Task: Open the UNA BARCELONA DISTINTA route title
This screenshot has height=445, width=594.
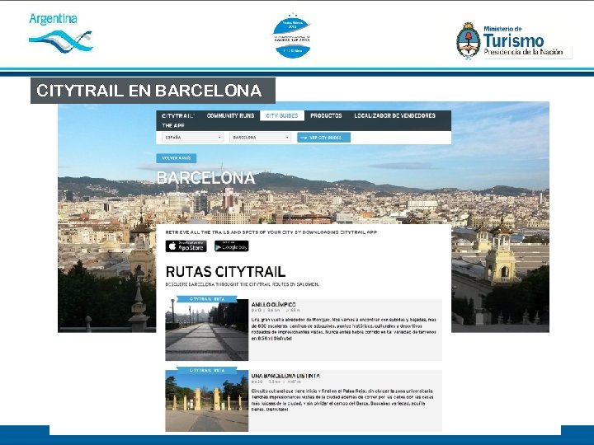Action: [x=285, y=376]
